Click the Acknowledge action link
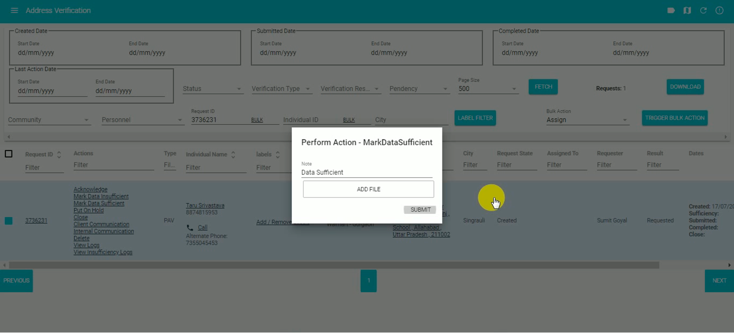Screen dimensions: 734x333 click(90, 189)
